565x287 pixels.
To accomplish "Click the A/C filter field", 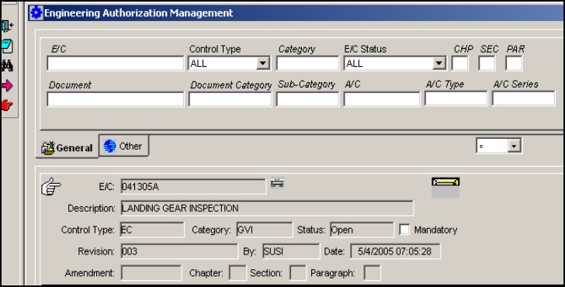I will (x=382, y=99).
